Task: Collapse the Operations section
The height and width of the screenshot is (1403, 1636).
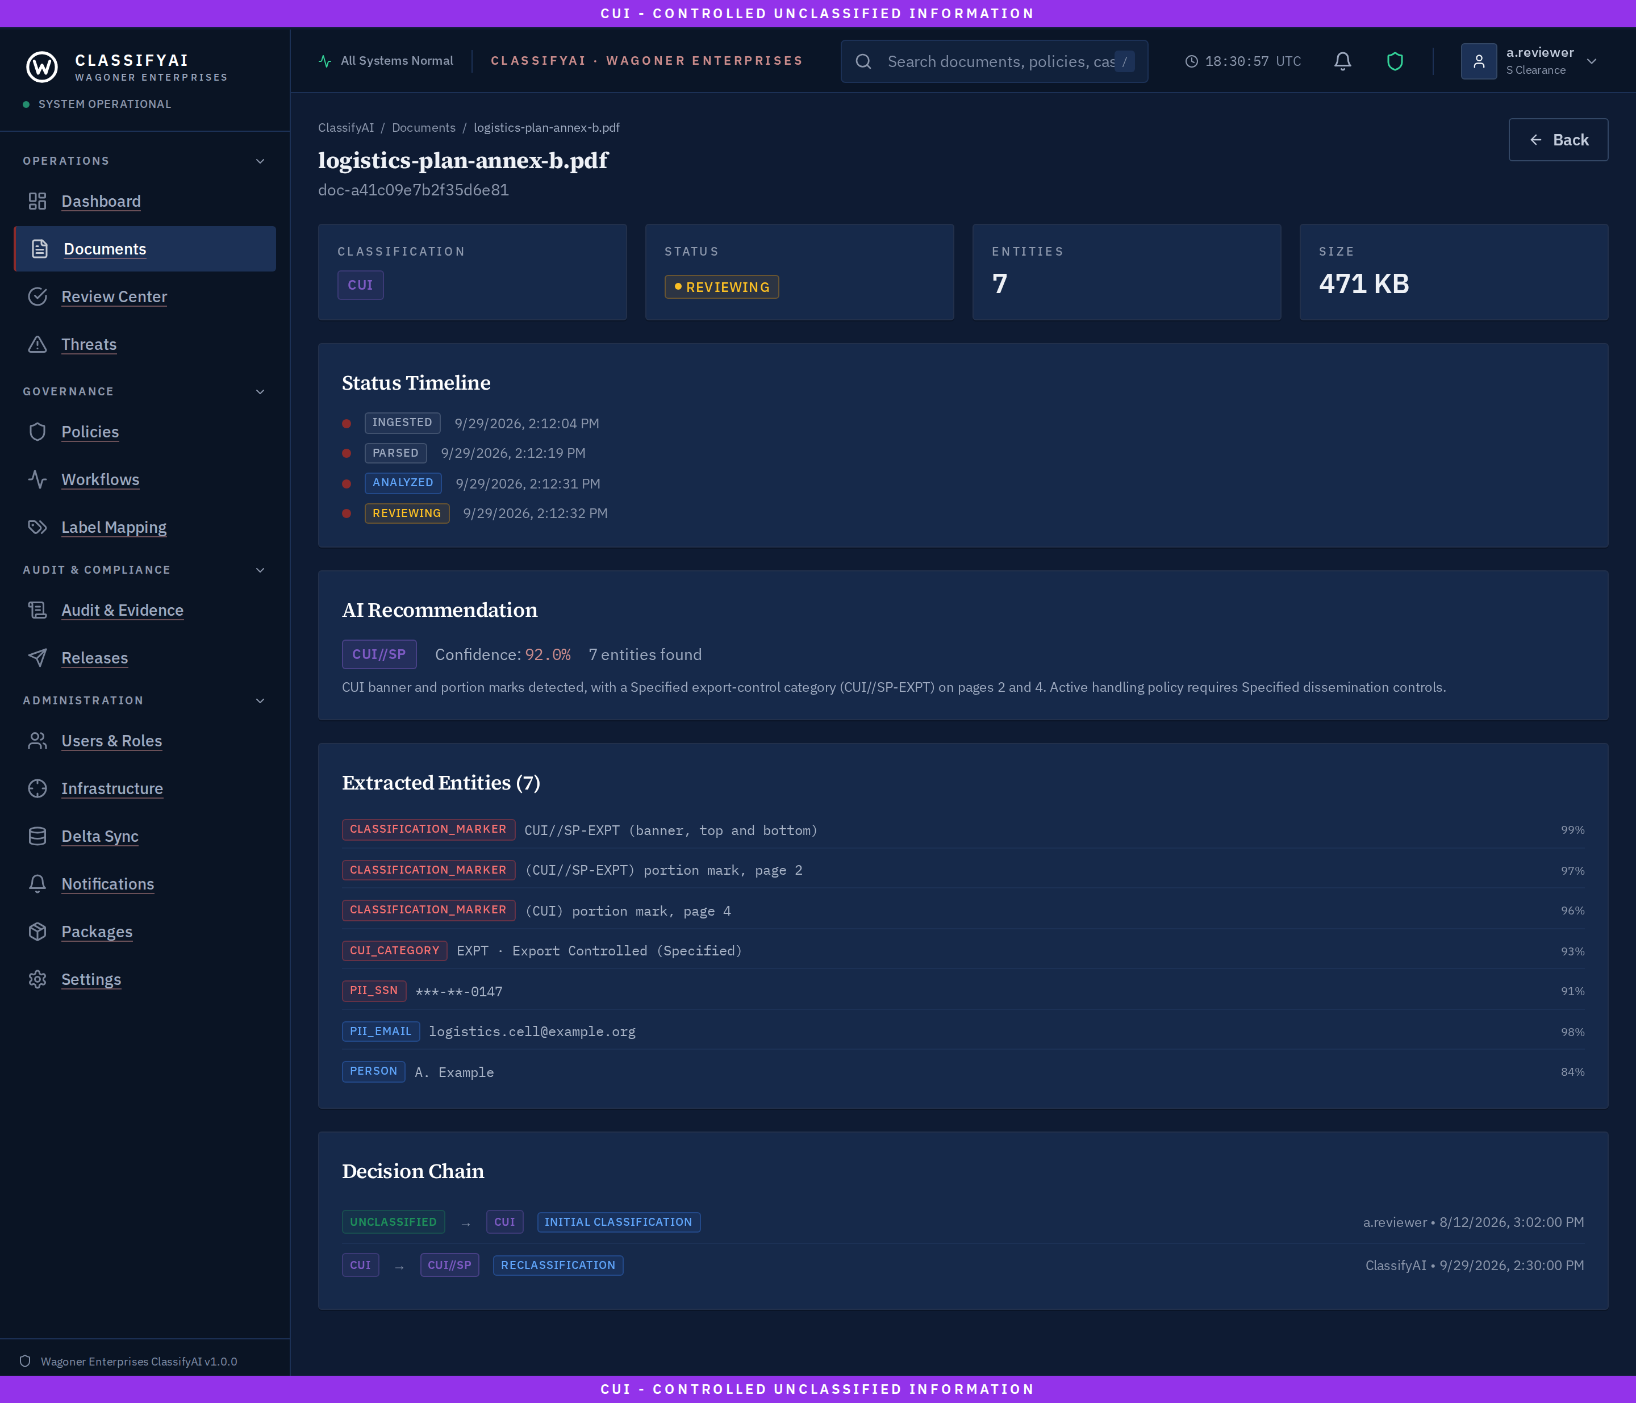Action: pyautogui.click(x=260, y=161)
